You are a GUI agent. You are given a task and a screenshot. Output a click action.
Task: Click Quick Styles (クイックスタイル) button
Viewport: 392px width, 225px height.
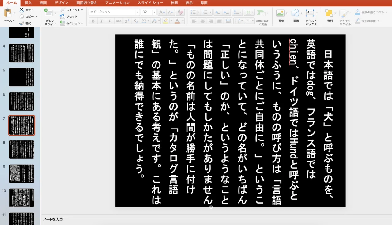(x=345, y=17)
